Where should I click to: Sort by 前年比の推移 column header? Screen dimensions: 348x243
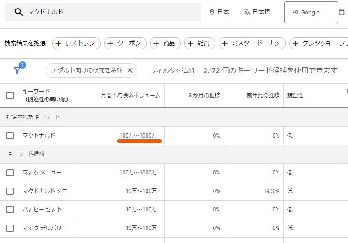click(263, 96)
